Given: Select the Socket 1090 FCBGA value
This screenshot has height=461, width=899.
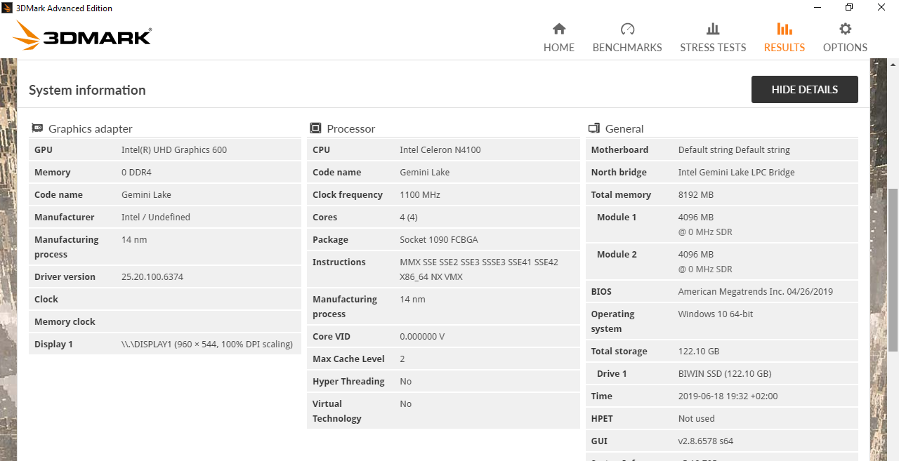Looking at the screenshot, I should [x=439, y=239].
